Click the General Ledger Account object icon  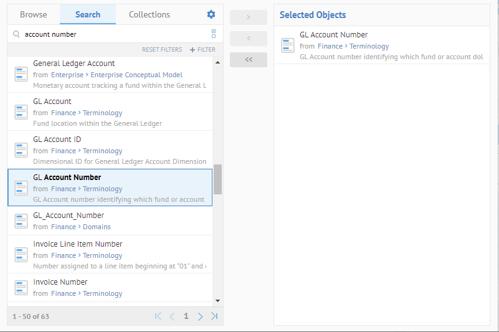click(21, 74)
